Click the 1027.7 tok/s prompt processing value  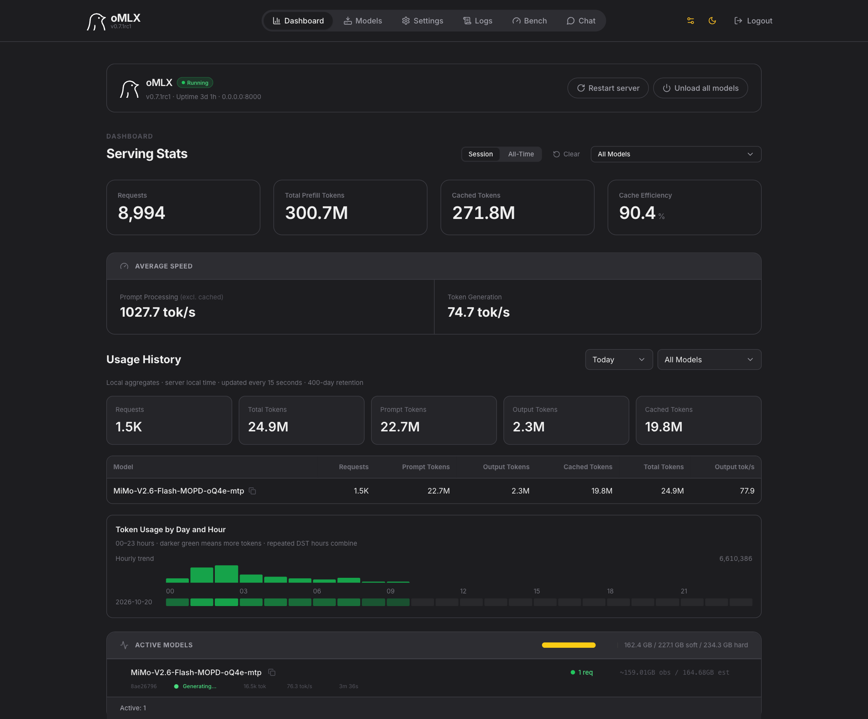pos(158,312)
